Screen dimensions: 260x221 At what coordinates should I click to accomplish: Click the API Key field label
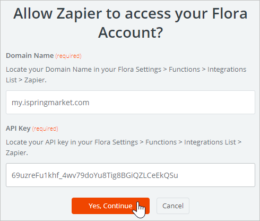18,129
